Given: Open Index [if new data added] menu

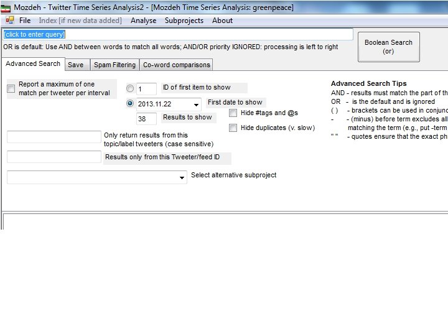Looking at the screenshot, I should (x=80, y=21).
